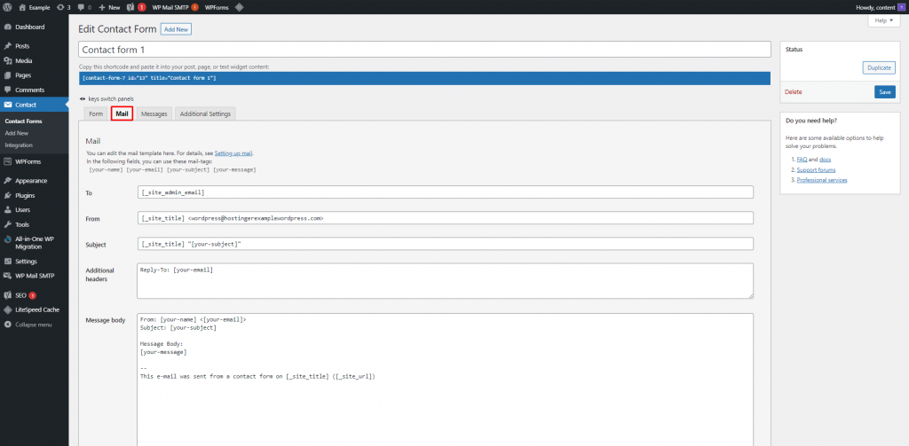Click the WordPress logo in the admin bar
This screenshot has width=909, height=446.
(x=7, y=7)
